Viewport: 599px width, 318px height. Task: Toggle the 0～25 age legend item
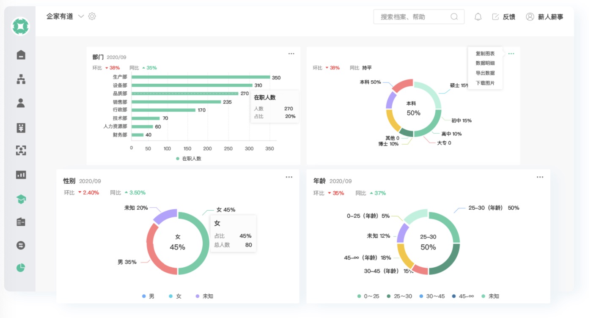pyautogui.click(x=368, y=296)
